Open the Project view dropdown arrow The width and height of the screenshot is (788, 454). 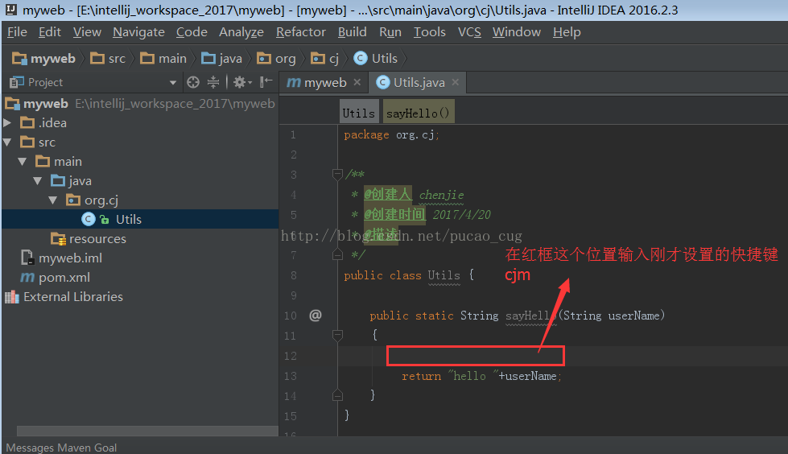[173, 82]
